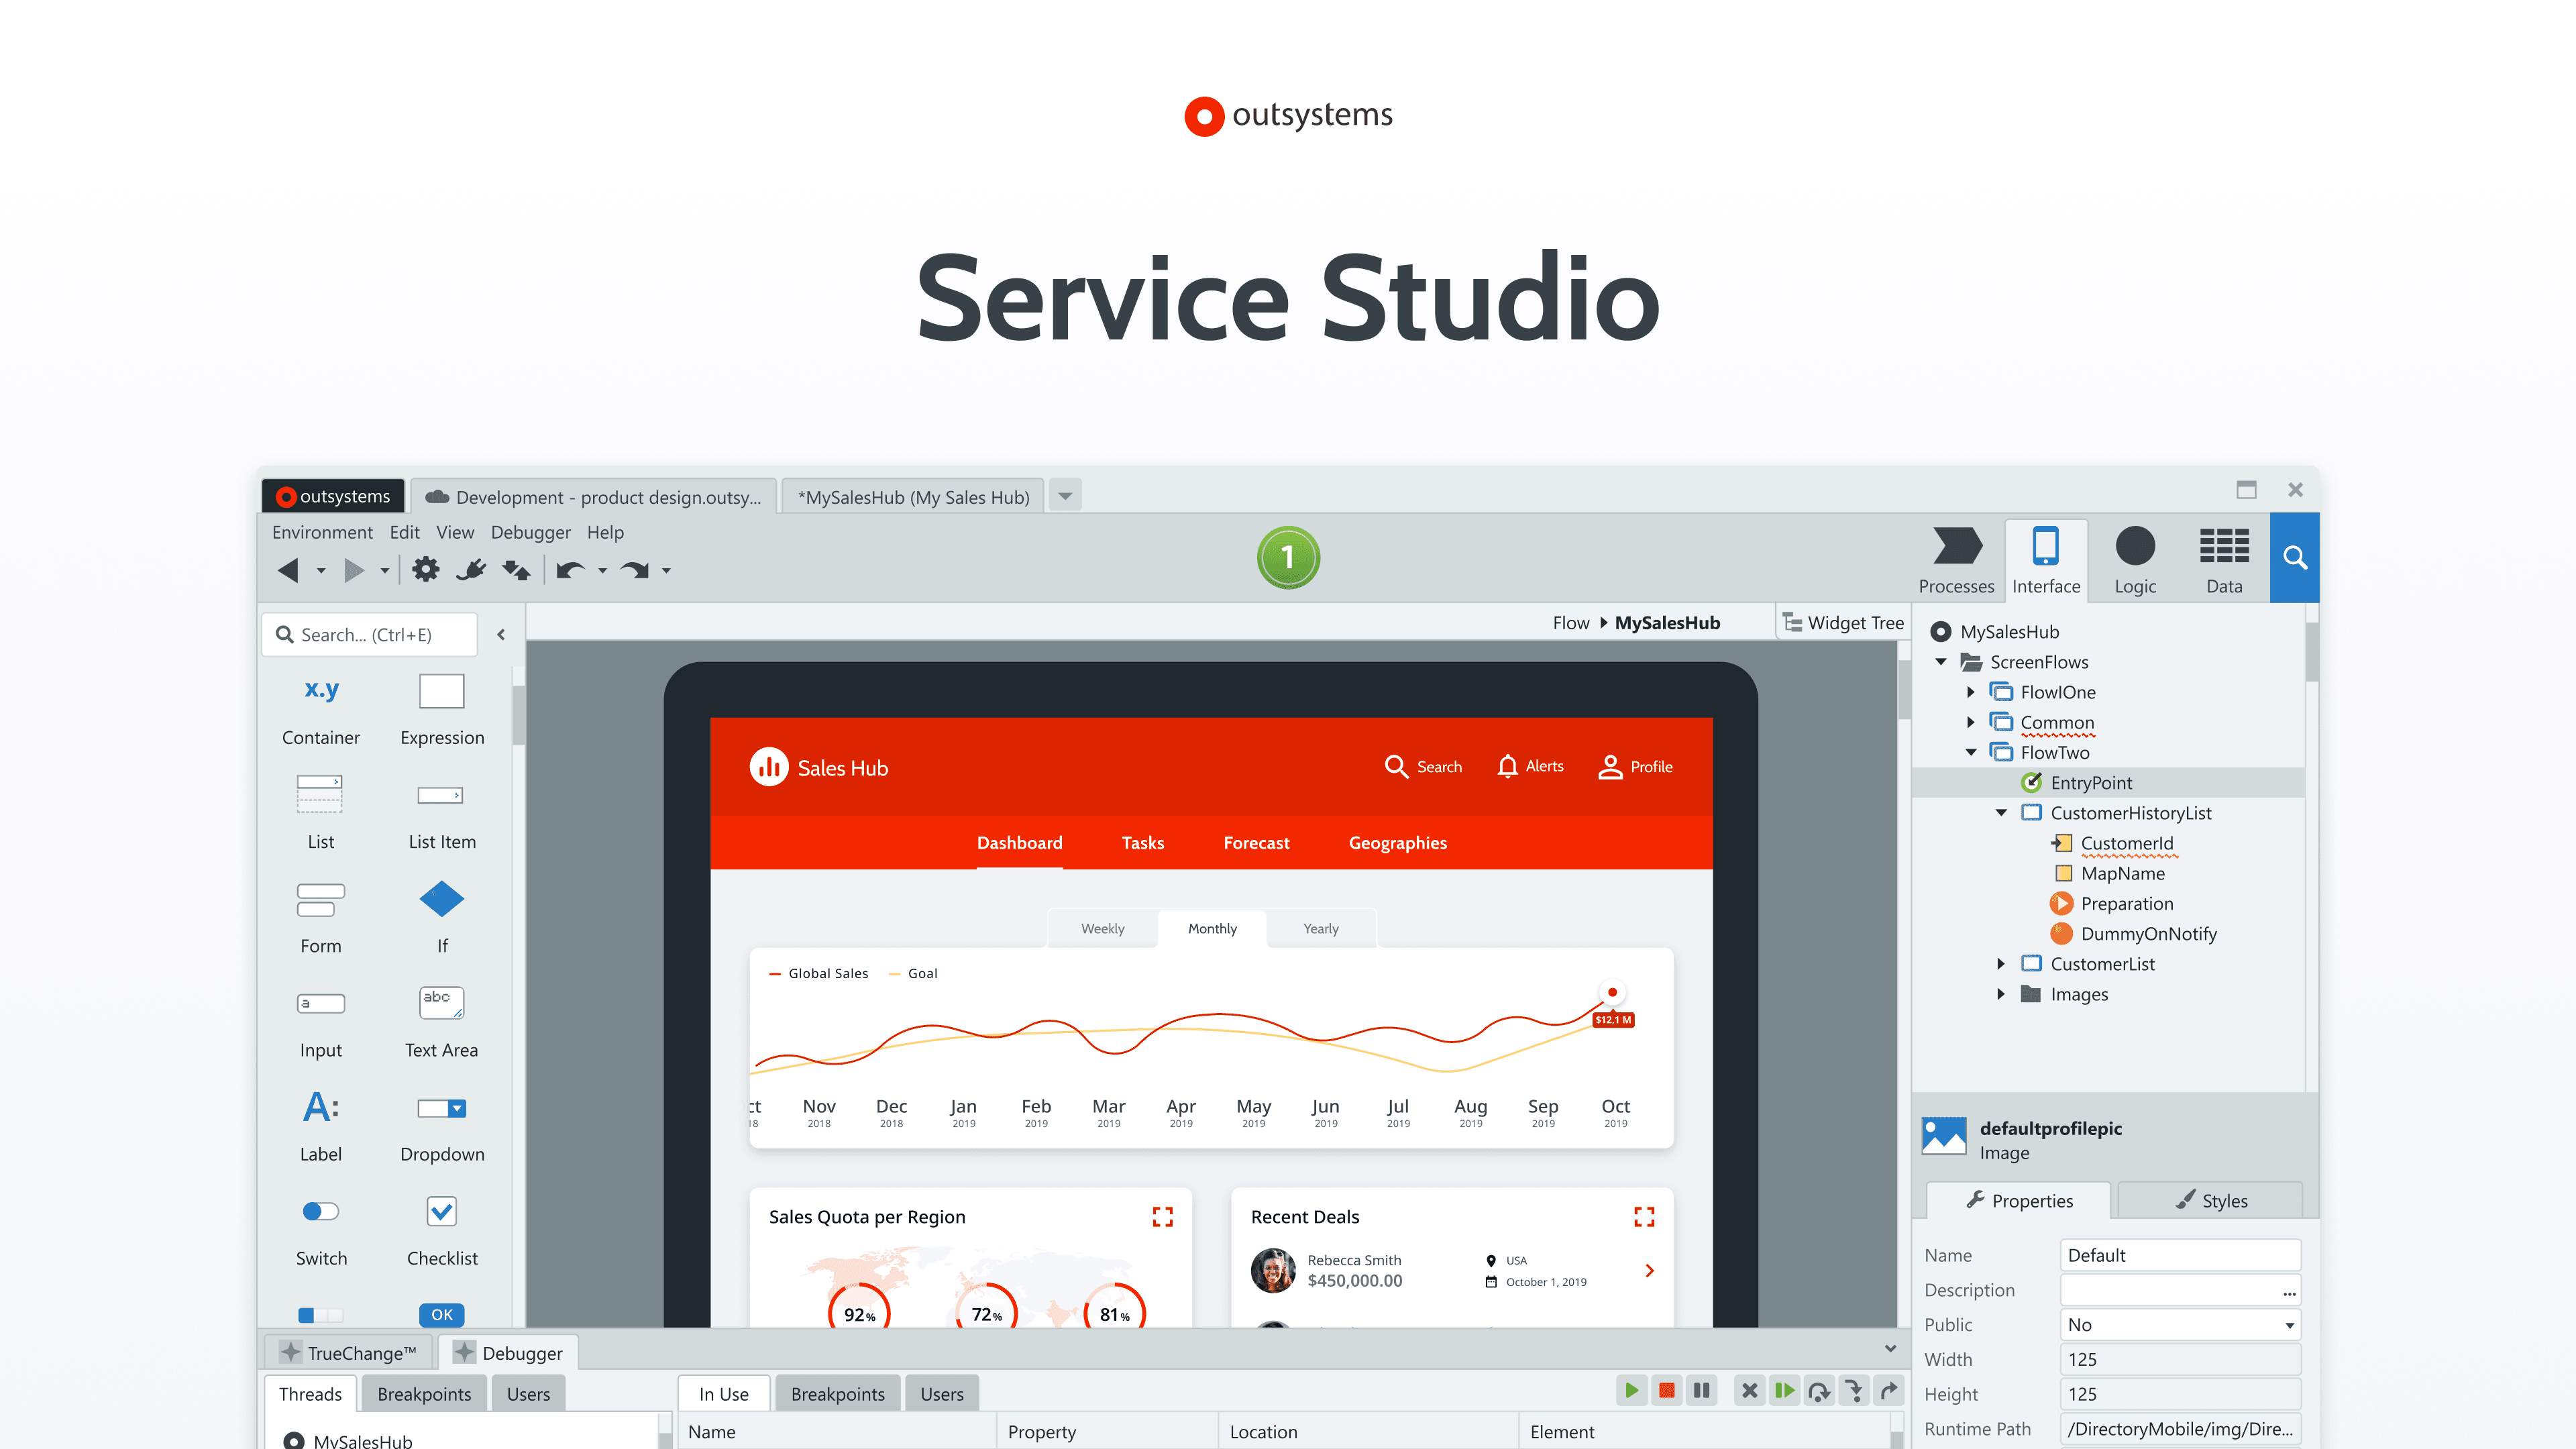This screenshot has width=2576, height=1449.
Task: Open the Profile link in Sales Hub
Action: (1635, 766)
